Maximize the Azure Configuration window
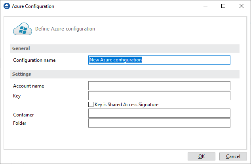Image resolution: width=251 pixels, height=164 pixels. (x=223, y=6)
